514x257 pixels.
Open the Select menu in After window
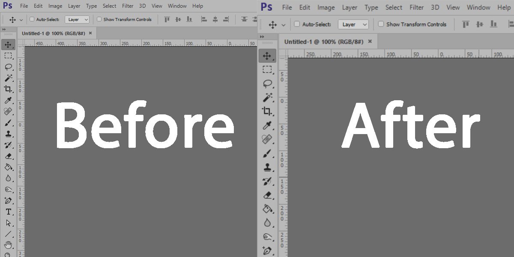[394, 7]
